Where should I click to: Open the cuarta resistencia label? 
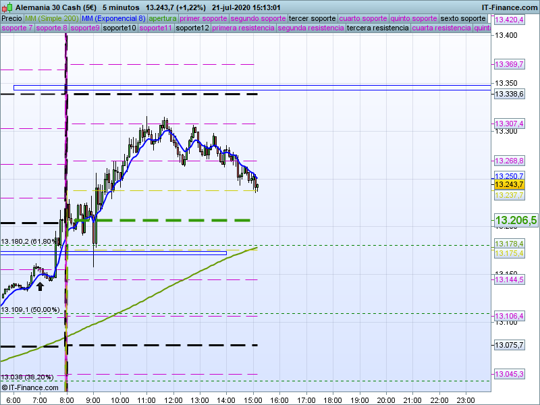441,28
